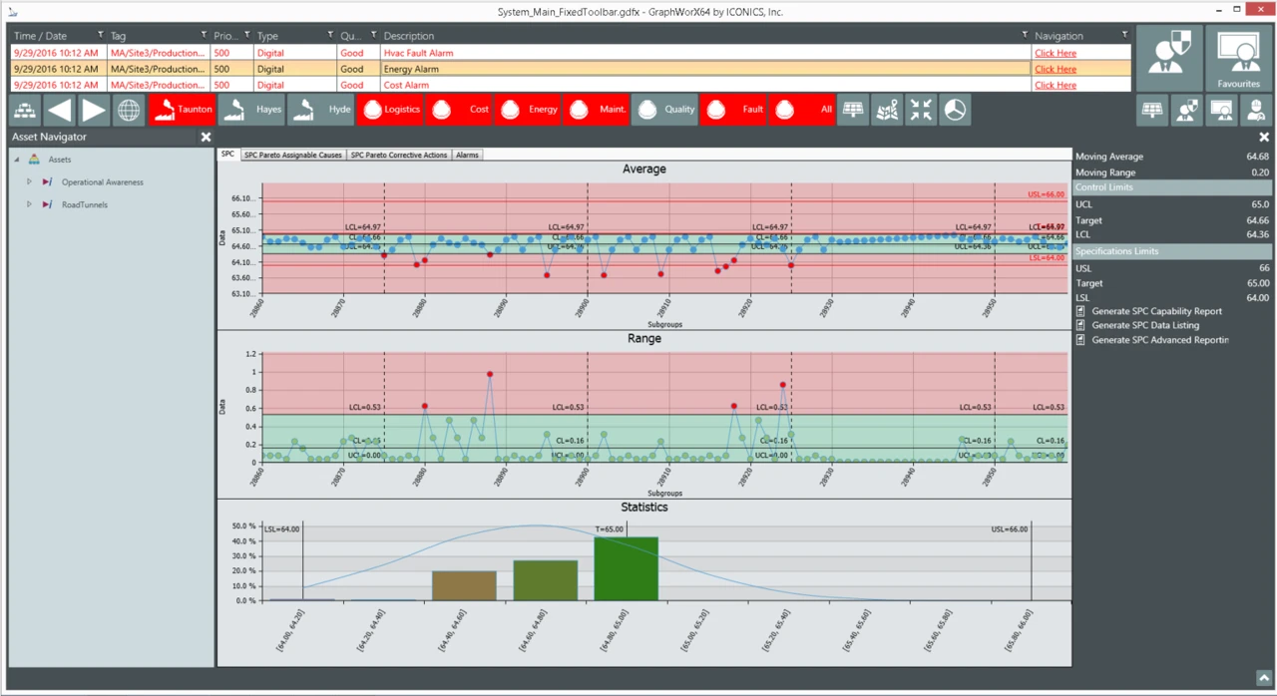
Task: Open the large Favourites tile
Action: point(1238,59)
